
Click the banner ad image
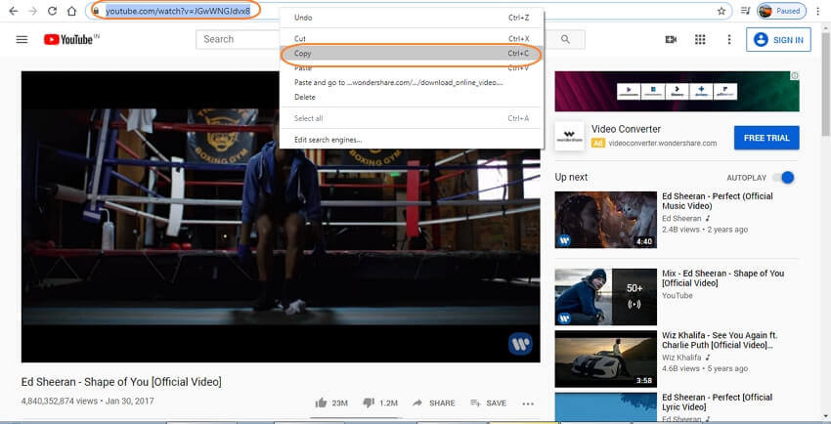pyautogui.click(x=677, y=92)
